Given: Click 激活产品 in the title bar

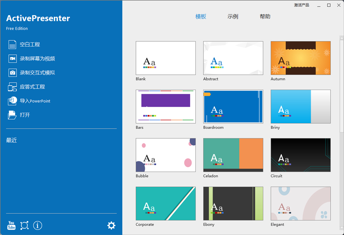Looking at the screenshot, I should pos(302,5).
